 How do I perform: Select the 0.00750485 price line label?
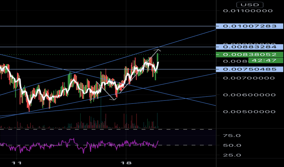pos(249,69)
